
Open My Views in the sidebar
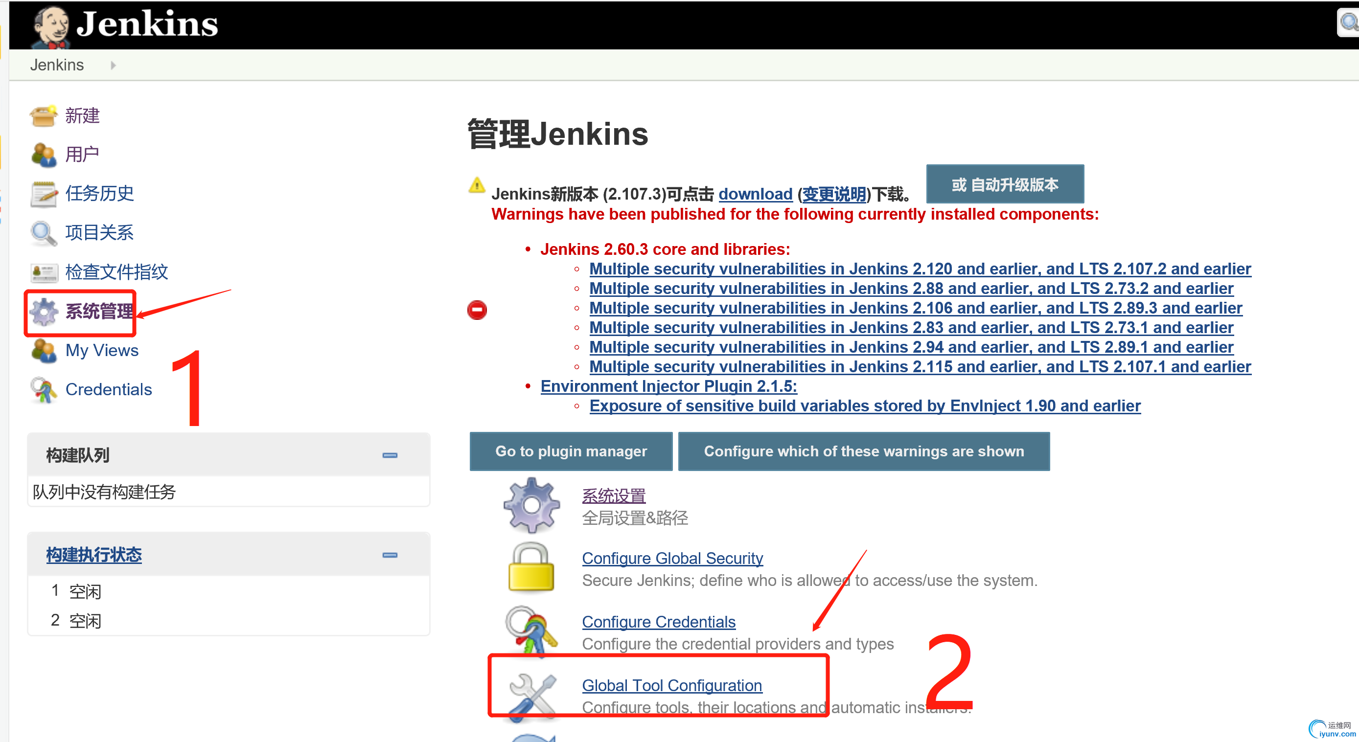(x=102, y=350)
